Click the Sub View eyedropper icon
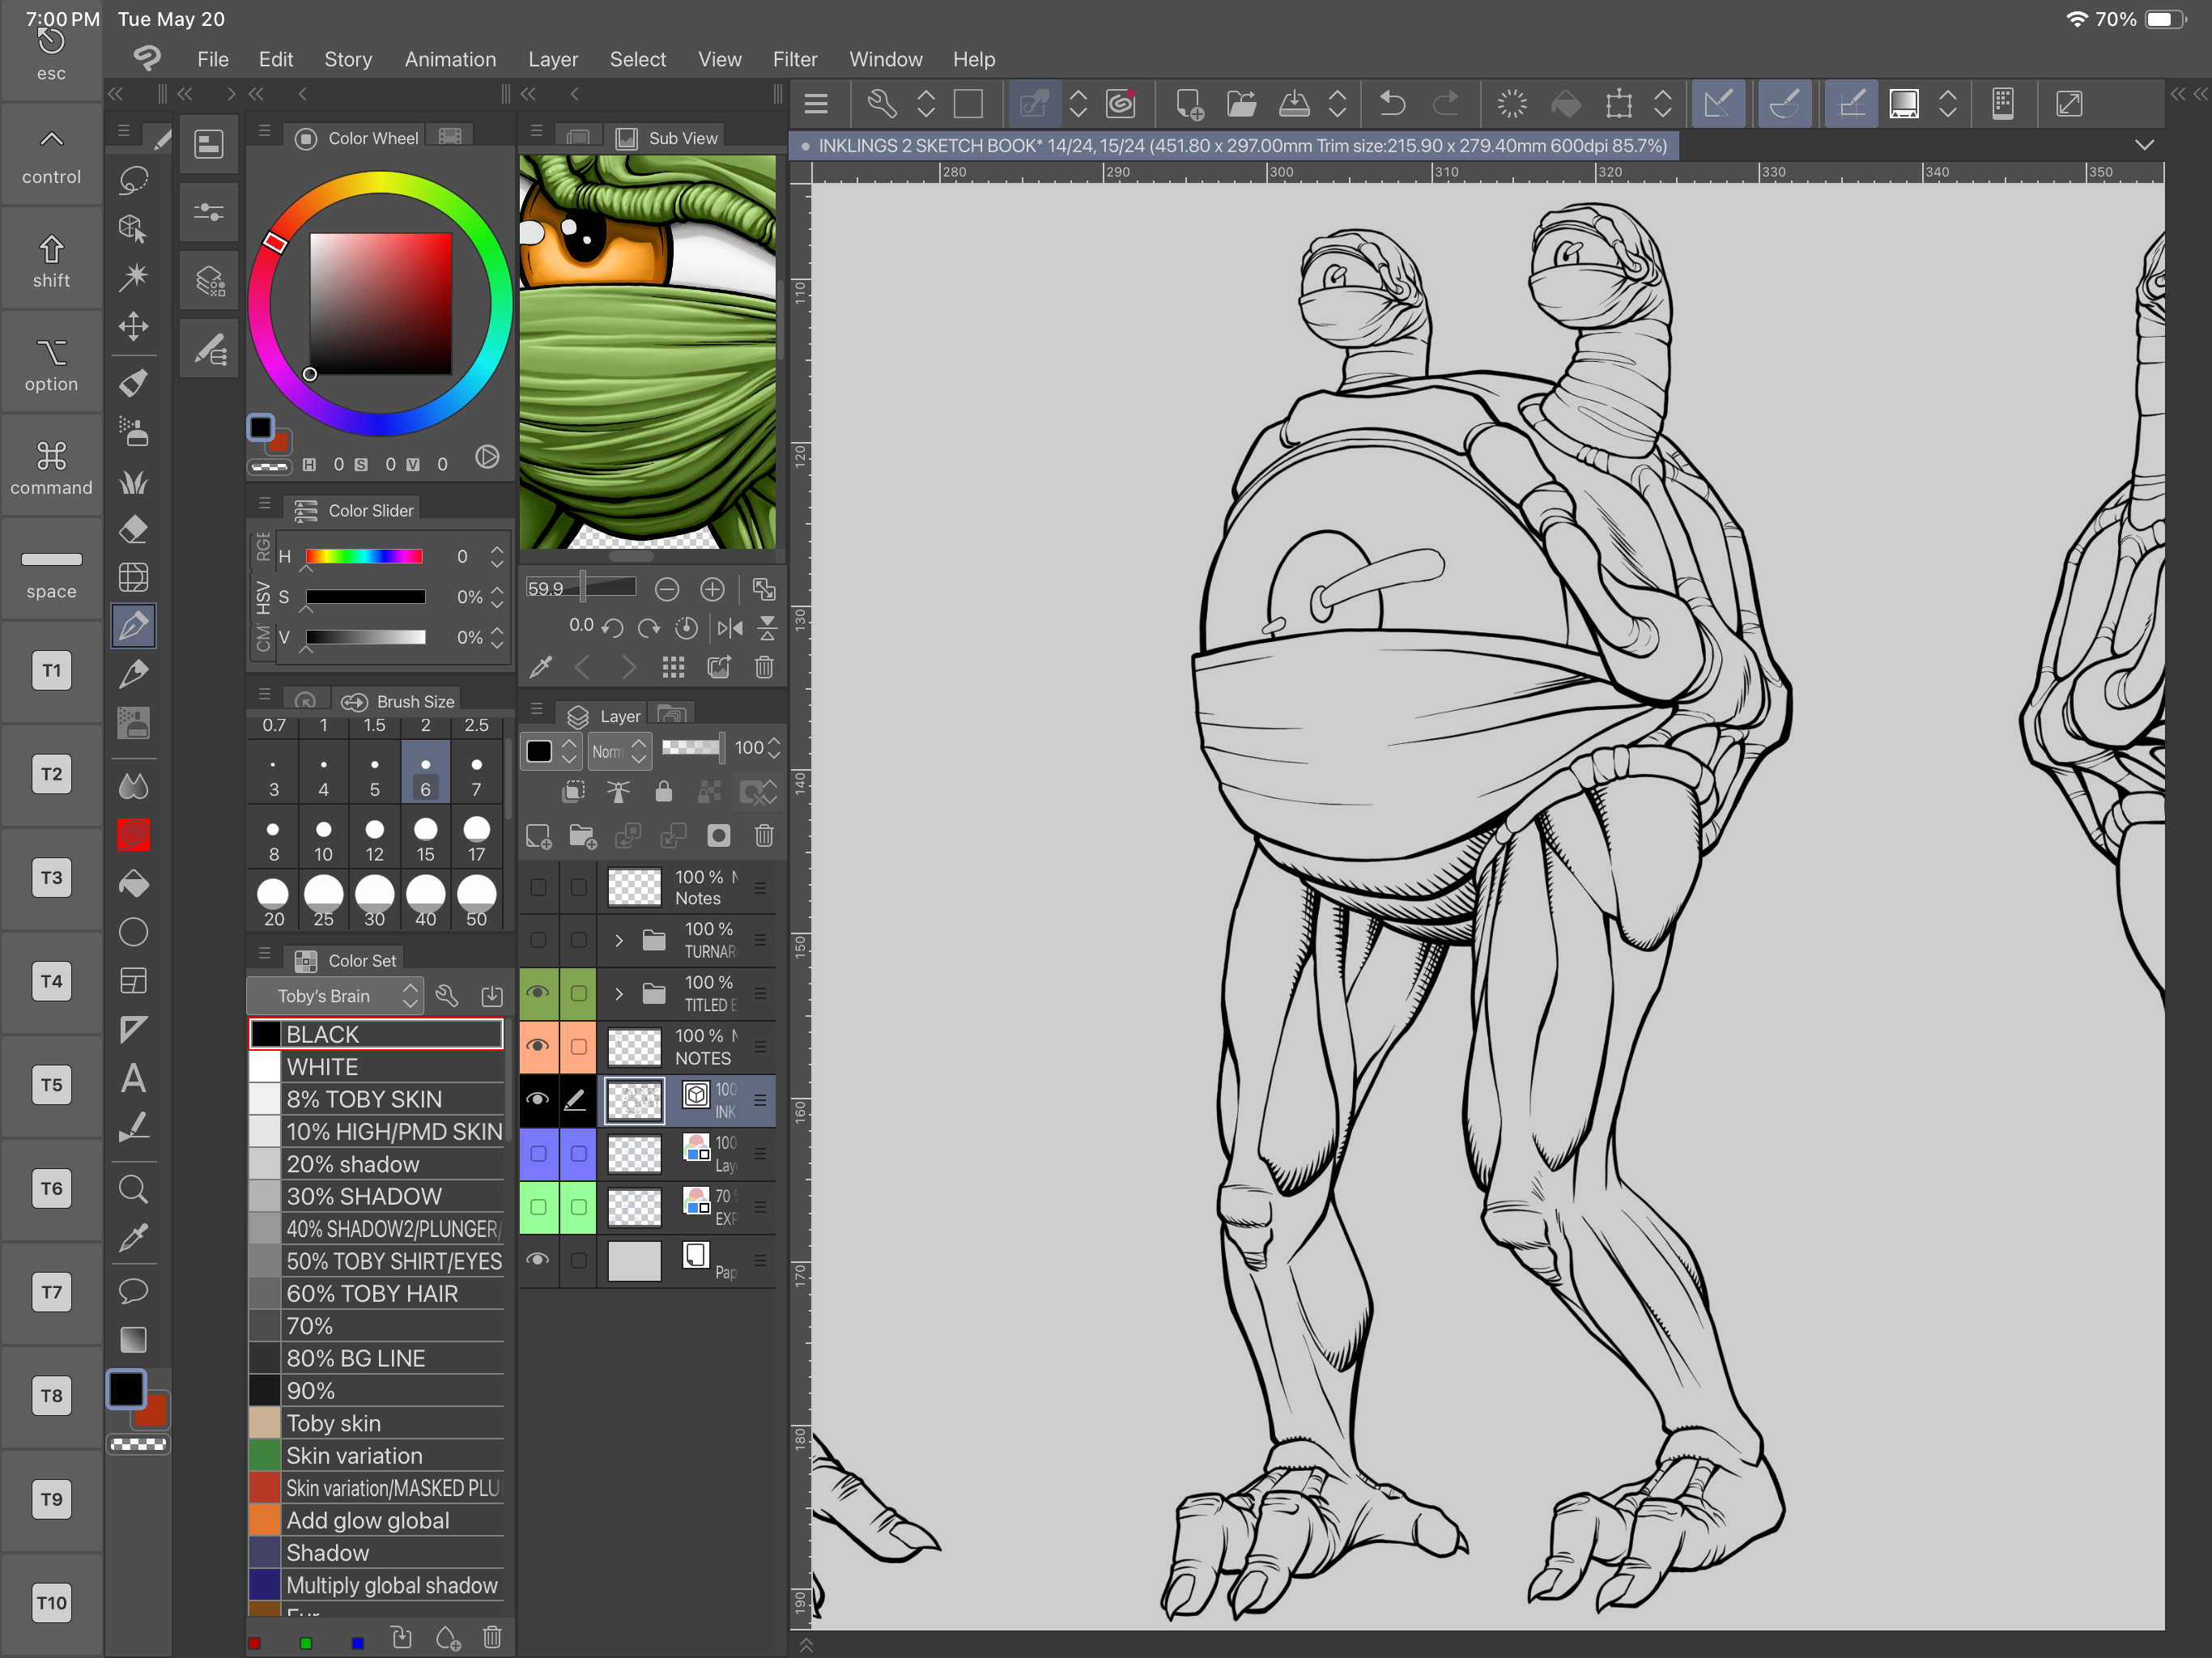 click(541, 667)
